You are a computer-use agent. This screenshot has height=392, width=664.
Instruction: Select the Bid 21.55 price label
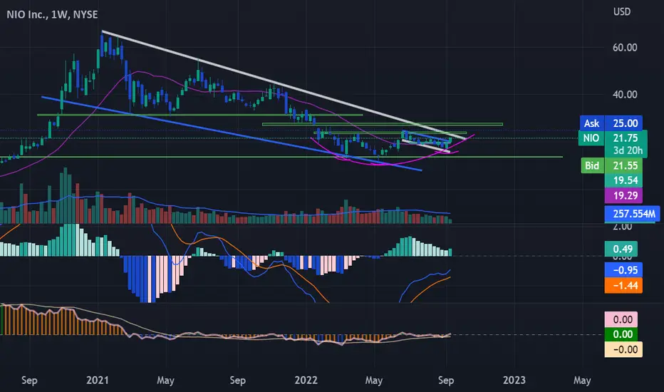[x=611, y=165]
